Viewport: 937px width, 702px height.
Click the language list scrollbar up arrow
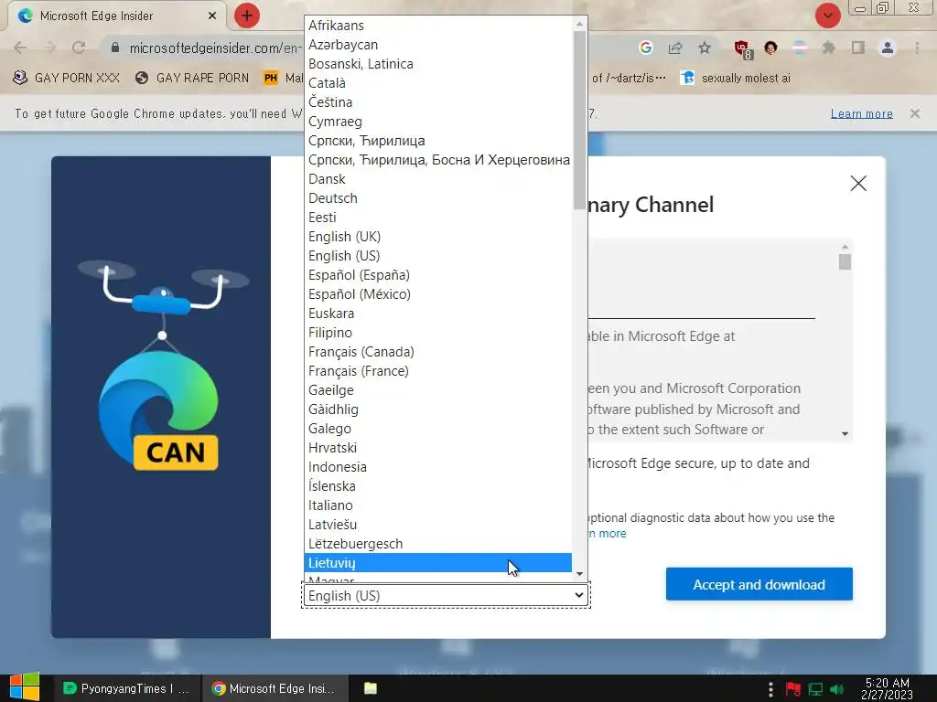point(579,24)
